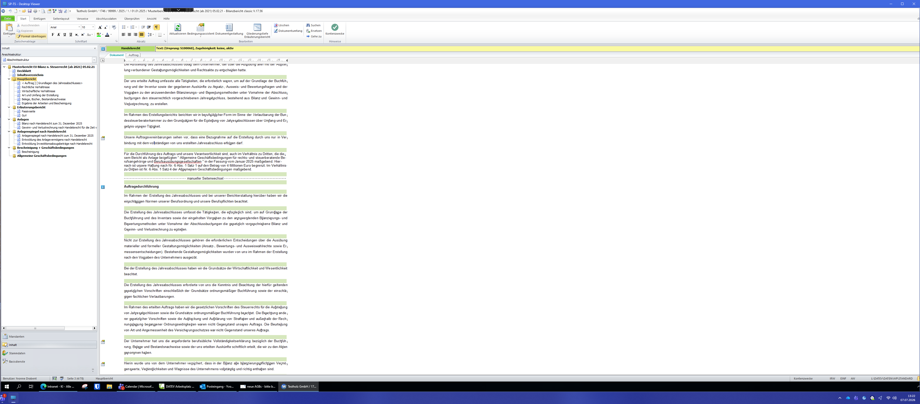Open the Abschnittsstruktur view dropdown
This screenshot has height=404, width=920.
point(94,60)
